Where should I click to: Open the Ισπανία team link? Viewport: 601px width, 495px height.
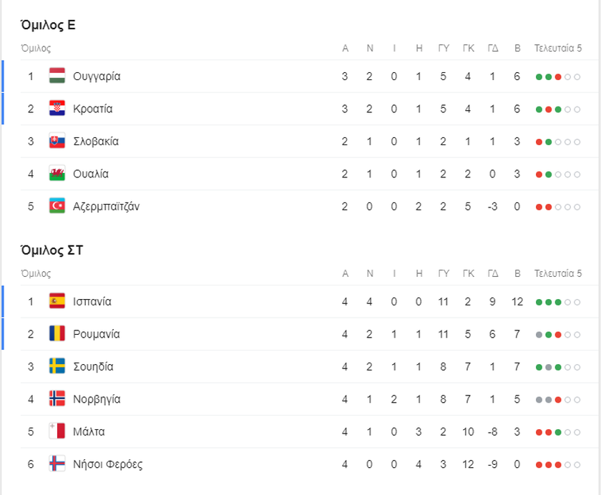pyautogui.click(x=92, y=301)
